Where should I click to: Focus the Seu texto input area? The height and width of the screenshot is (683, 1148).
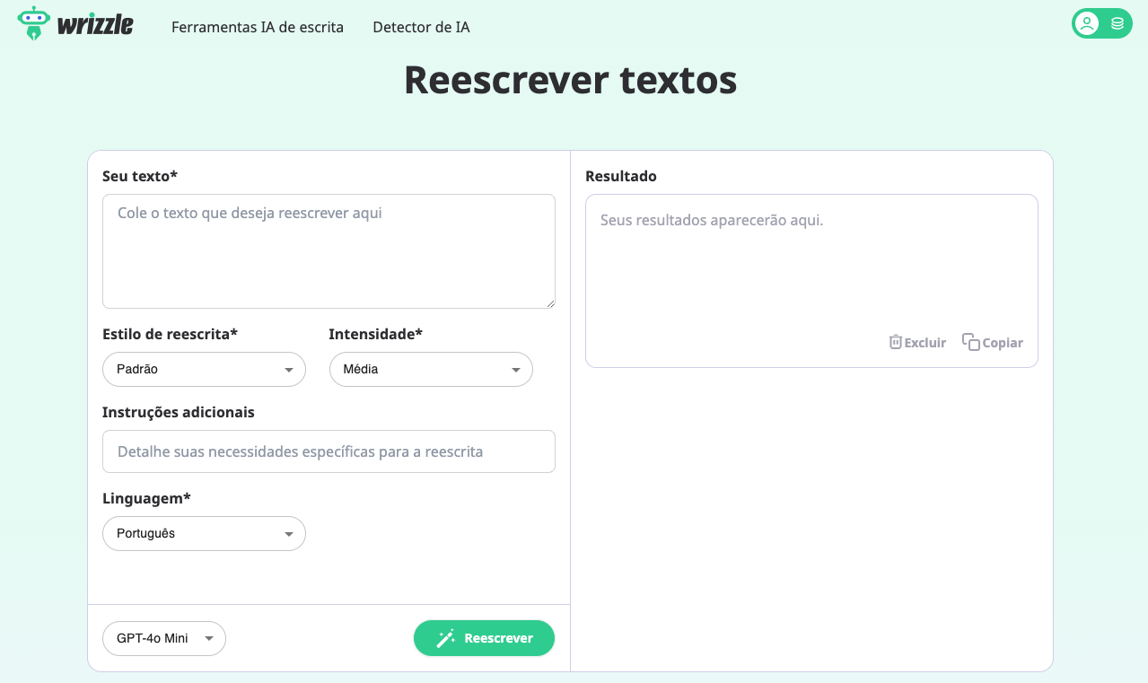coord(329,251)
